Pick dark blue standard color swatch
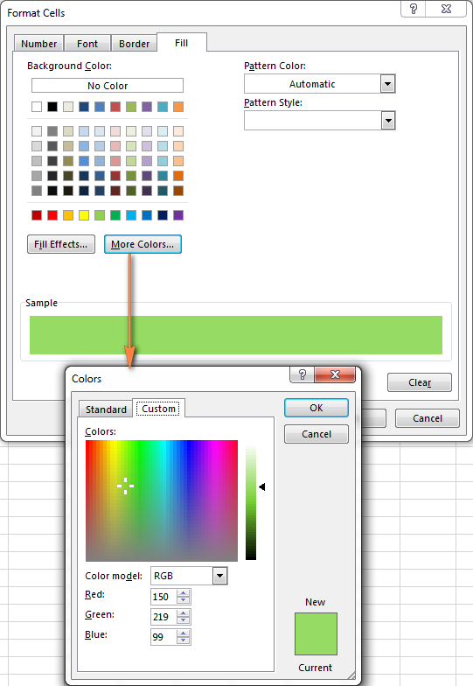Viewport: 473px width, 686px height. [163, 215]
